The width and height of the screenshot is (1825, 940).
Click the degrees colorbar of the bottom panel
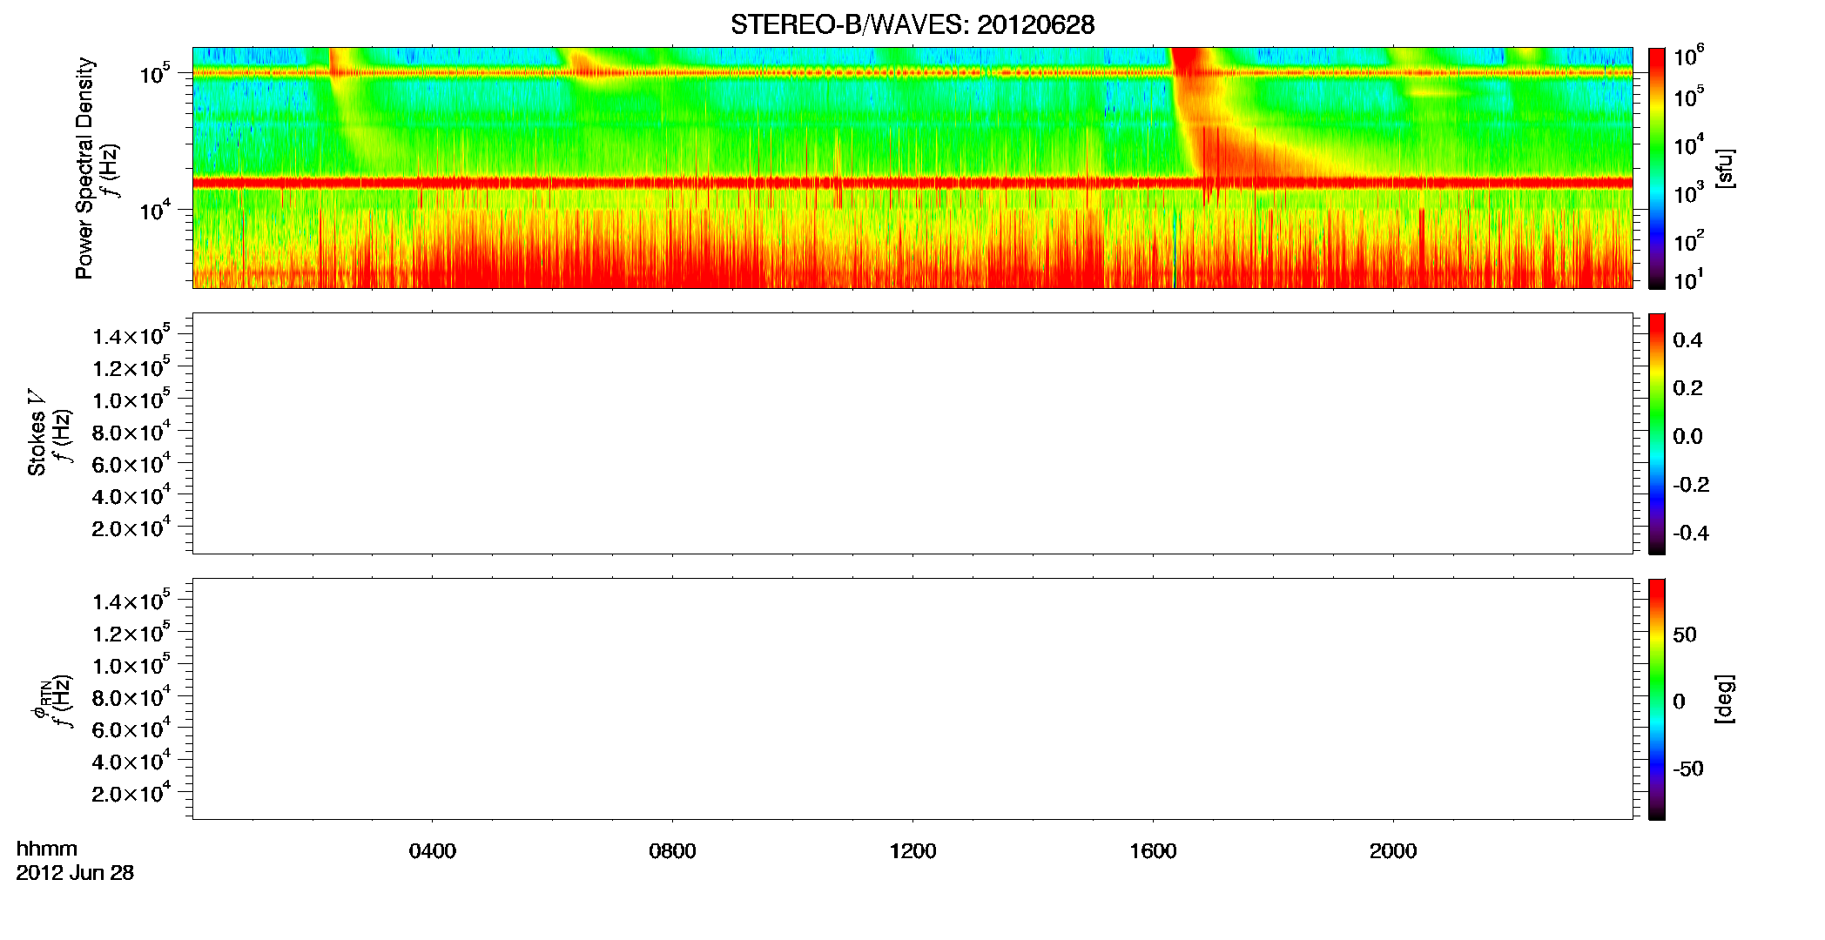coord(1657,699)
